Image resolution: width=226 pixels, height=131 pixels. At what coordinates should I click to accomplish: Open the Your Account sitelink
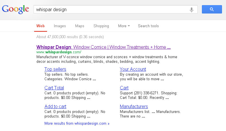coord(133,69)
